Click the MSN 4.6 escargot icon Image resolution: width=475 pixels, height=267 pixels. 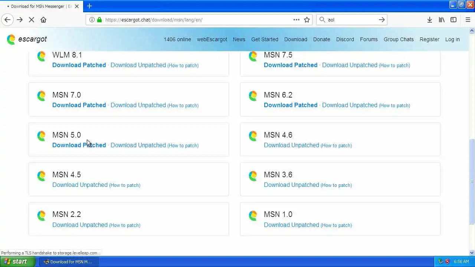[x=253, y=136]
